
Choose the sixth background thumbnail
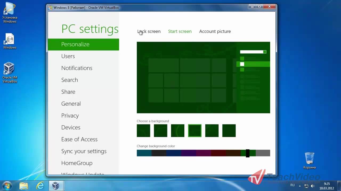229,131
